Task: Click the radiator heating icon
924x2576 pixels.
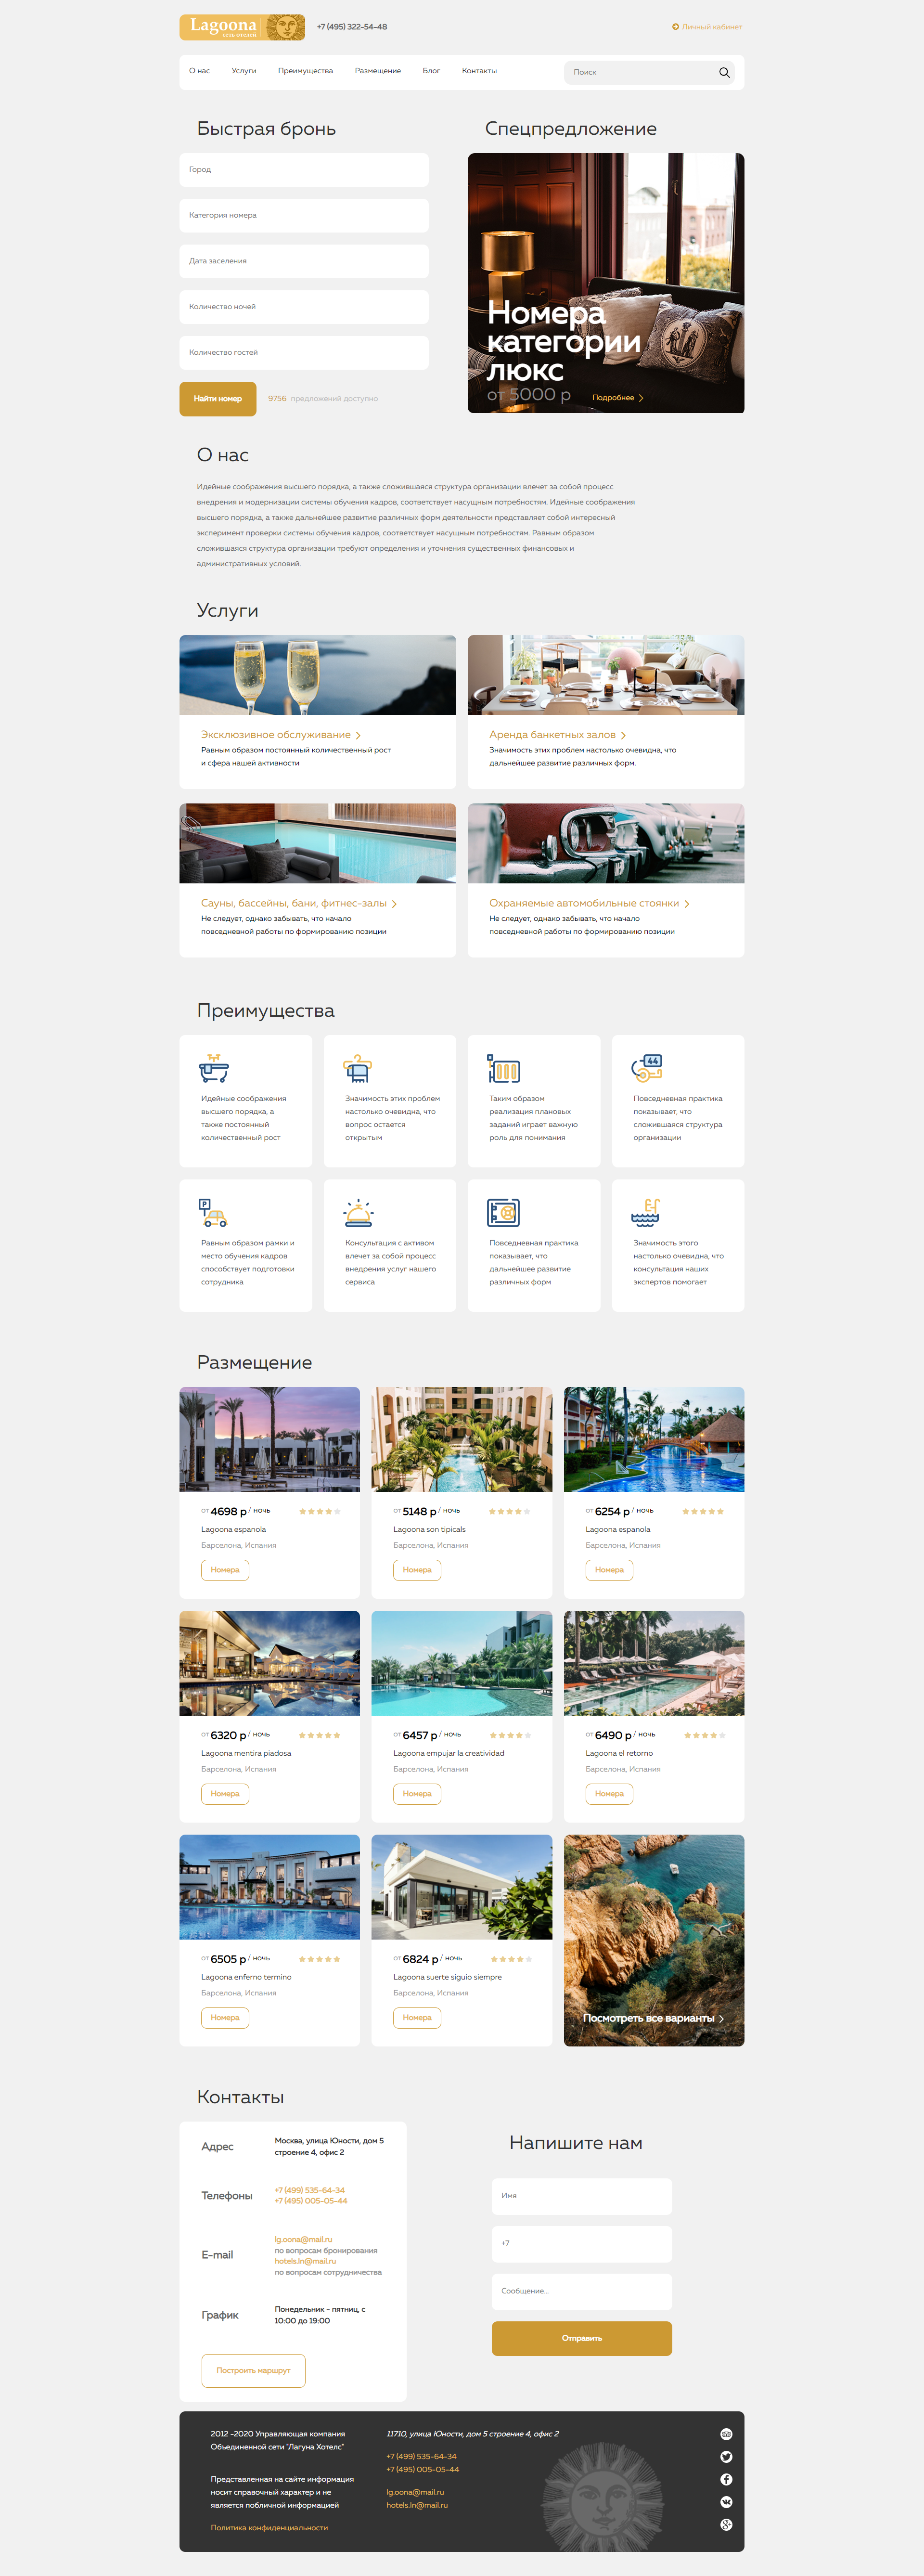Action: pos(503,1068)
